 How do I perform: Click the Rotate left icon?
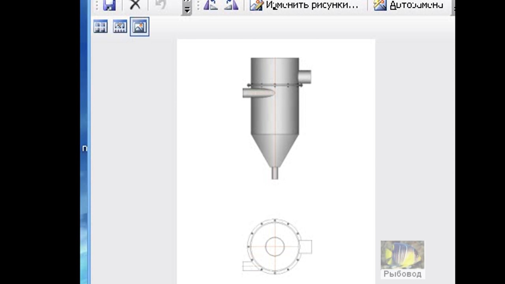[211, 5]
